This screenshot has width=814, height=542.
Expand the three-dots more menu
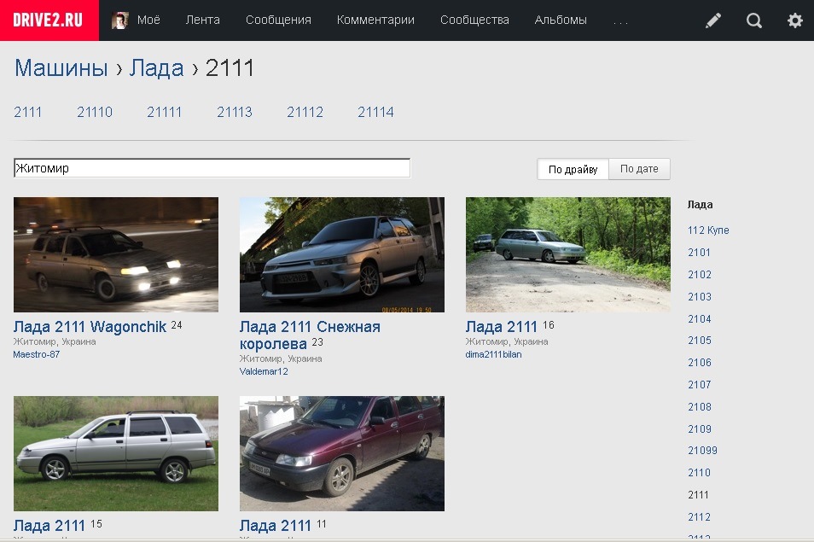[x=620, y=22]
